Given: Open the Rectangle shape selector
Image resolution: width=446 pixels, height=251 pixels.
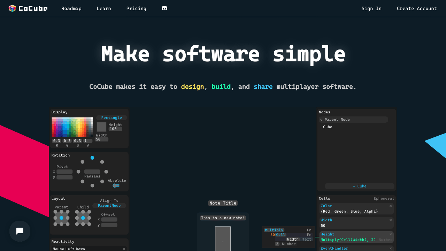Looking at the screenshot, I should (111, 118).
